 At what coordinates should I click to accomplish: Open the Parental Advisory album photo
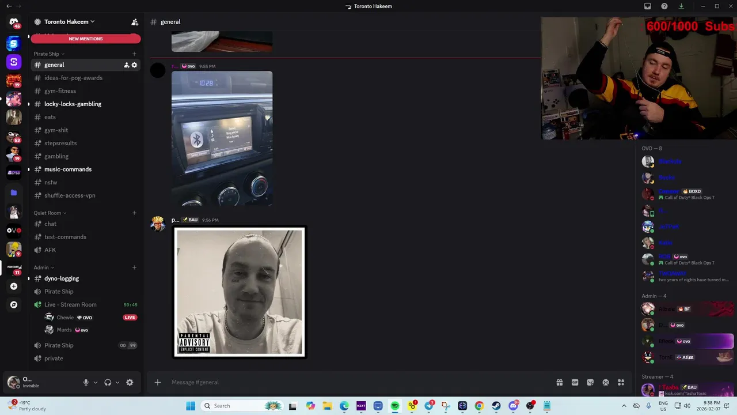click(240, 292)
